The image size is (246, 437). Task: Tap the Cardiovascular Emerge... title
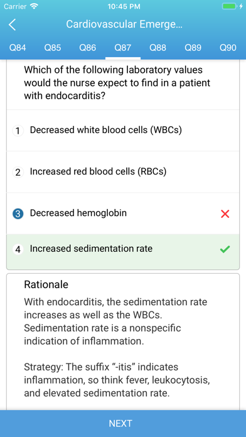click(124, 24)
